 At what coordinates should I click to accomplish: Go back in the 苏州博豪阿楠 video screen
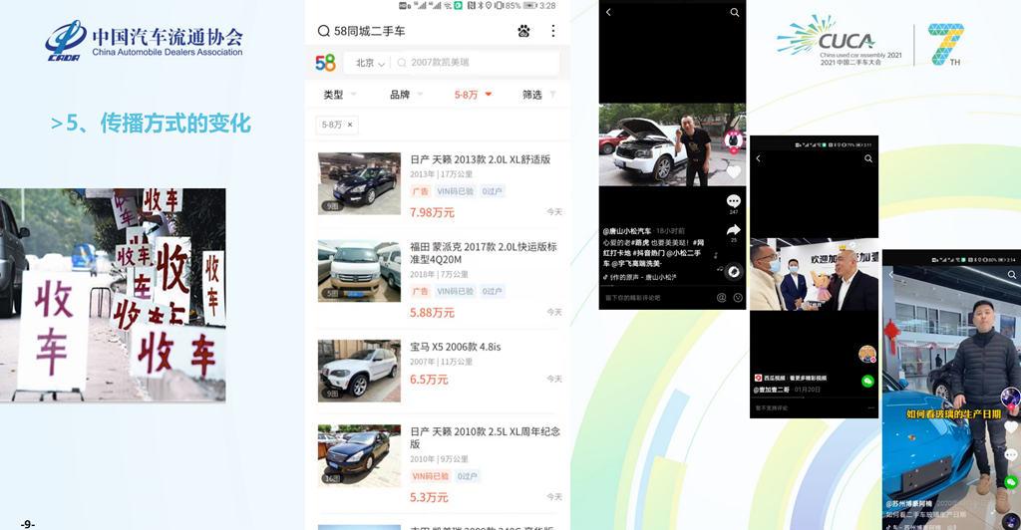click(x=890, y=275)
